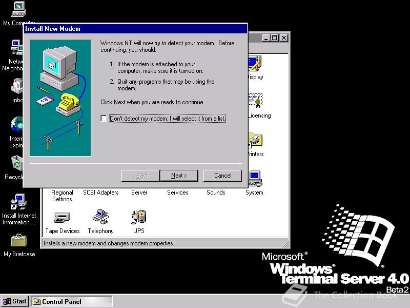Click the Services label in Control Panel

(177, 192)
